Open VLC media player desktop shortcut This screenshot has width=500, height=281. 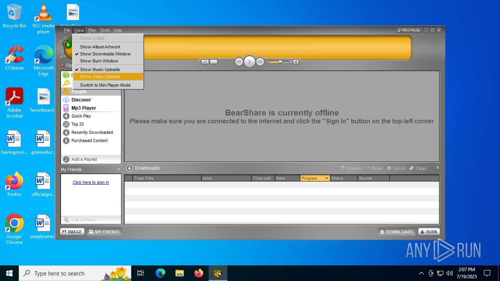click(43, 18)
